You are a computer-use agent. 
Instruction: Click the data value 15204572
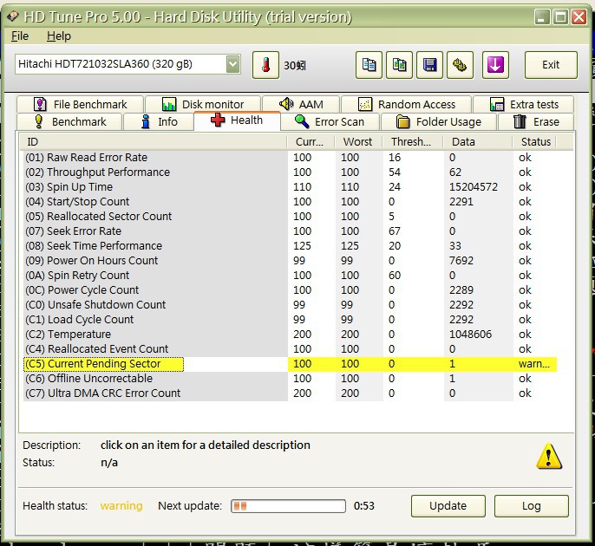pos(474,187)
